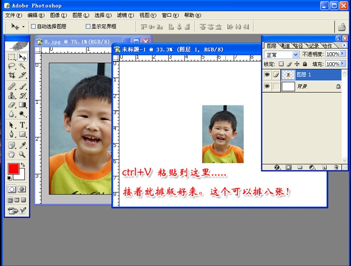
Task: Switch to 路径 paths tab
Action: coord(298,46)
